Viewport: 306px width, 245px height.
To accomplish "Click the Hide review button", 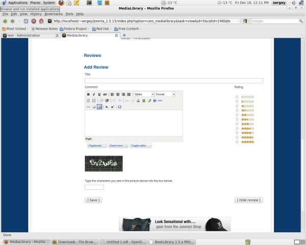I will tap(249, 200).
